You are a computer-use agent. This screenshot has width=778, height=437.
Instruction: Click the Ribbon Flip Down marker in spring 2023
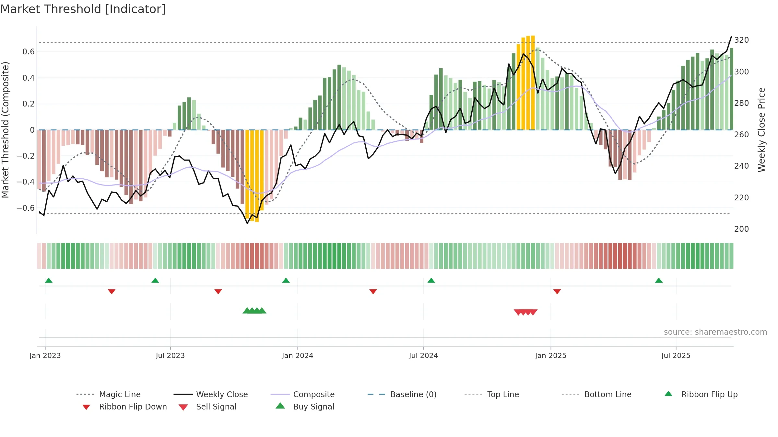112,292
